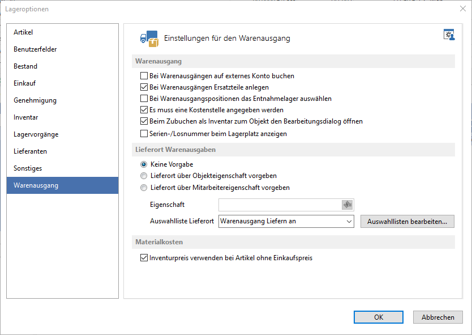Open the Benutzerfelder options page
Screen dimensions: 472x335
(x=63, y=49)
